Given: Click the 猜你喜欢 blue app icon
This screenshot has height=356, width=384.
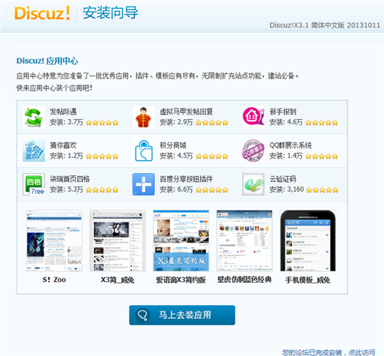Looking at the screenshot, I should 33,150.
